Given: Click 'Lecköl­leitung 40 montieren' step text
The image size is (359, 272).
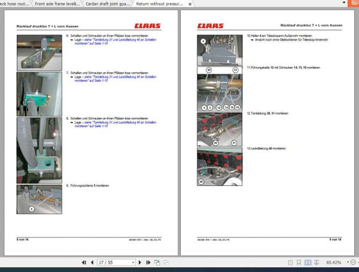Looking at the screenshot, I should 268,148.
